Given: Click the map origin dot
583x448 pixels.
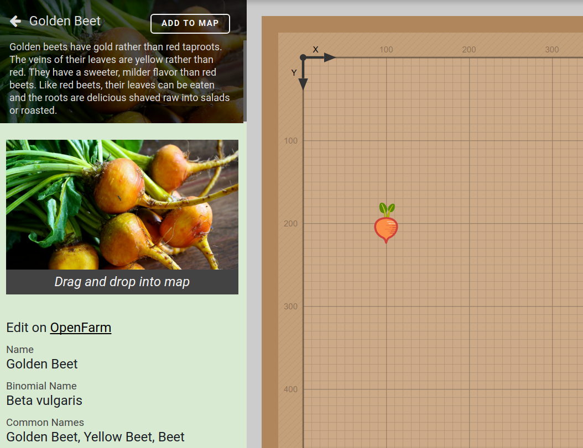Looking at the screenshot, I should (x=303, y=57).
